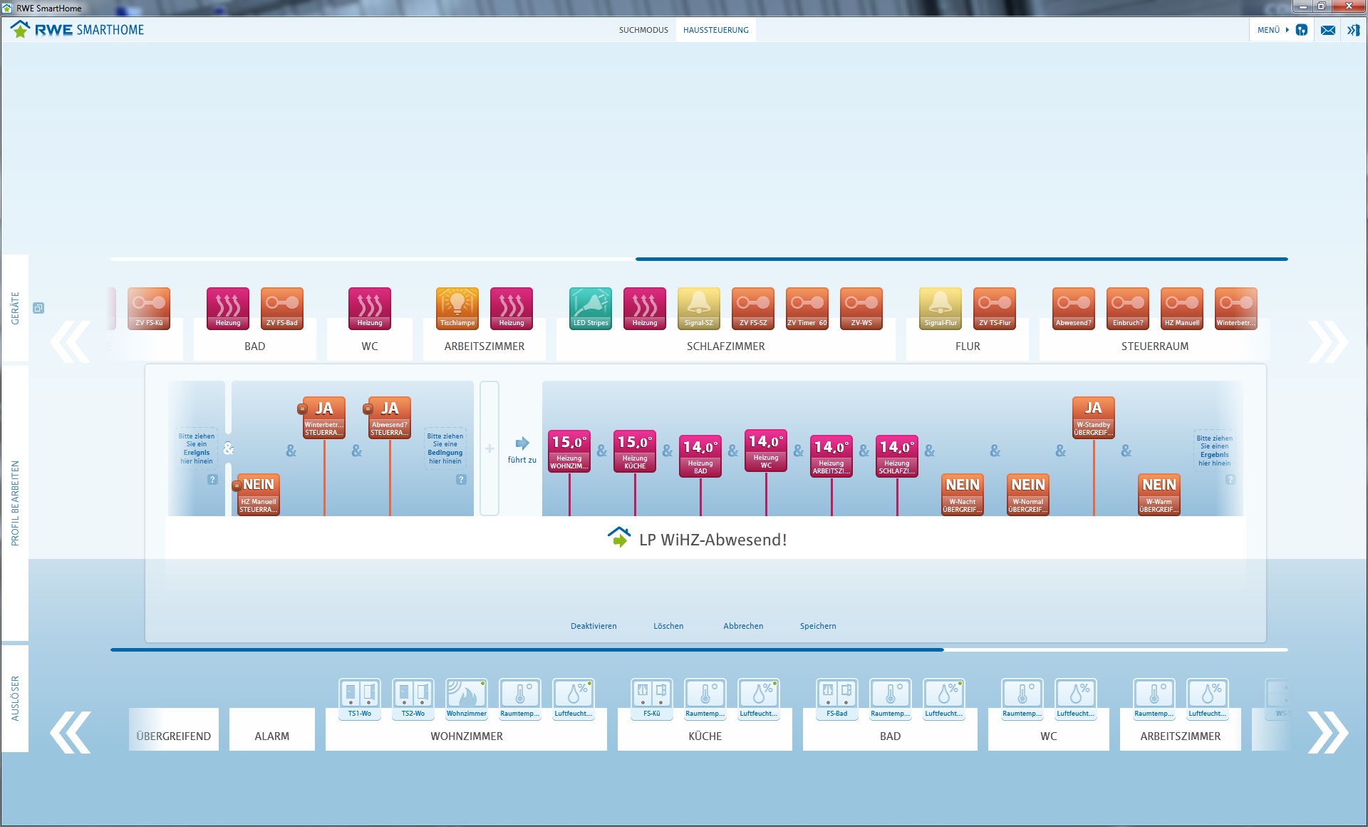Open the ÜBERGREIFEND trigger category
This screenshot has width=1368, height=827.
point(174,729)
